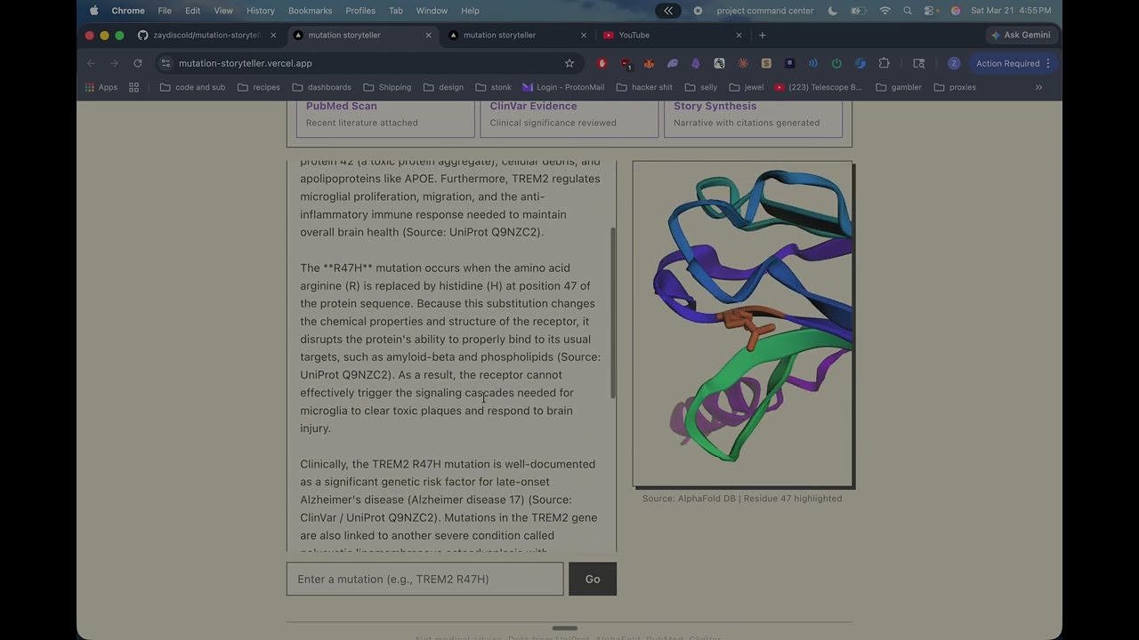Expand the hacker shit bookmark folder
Viewport: 1139px width, 640px height.
point(644,87)
